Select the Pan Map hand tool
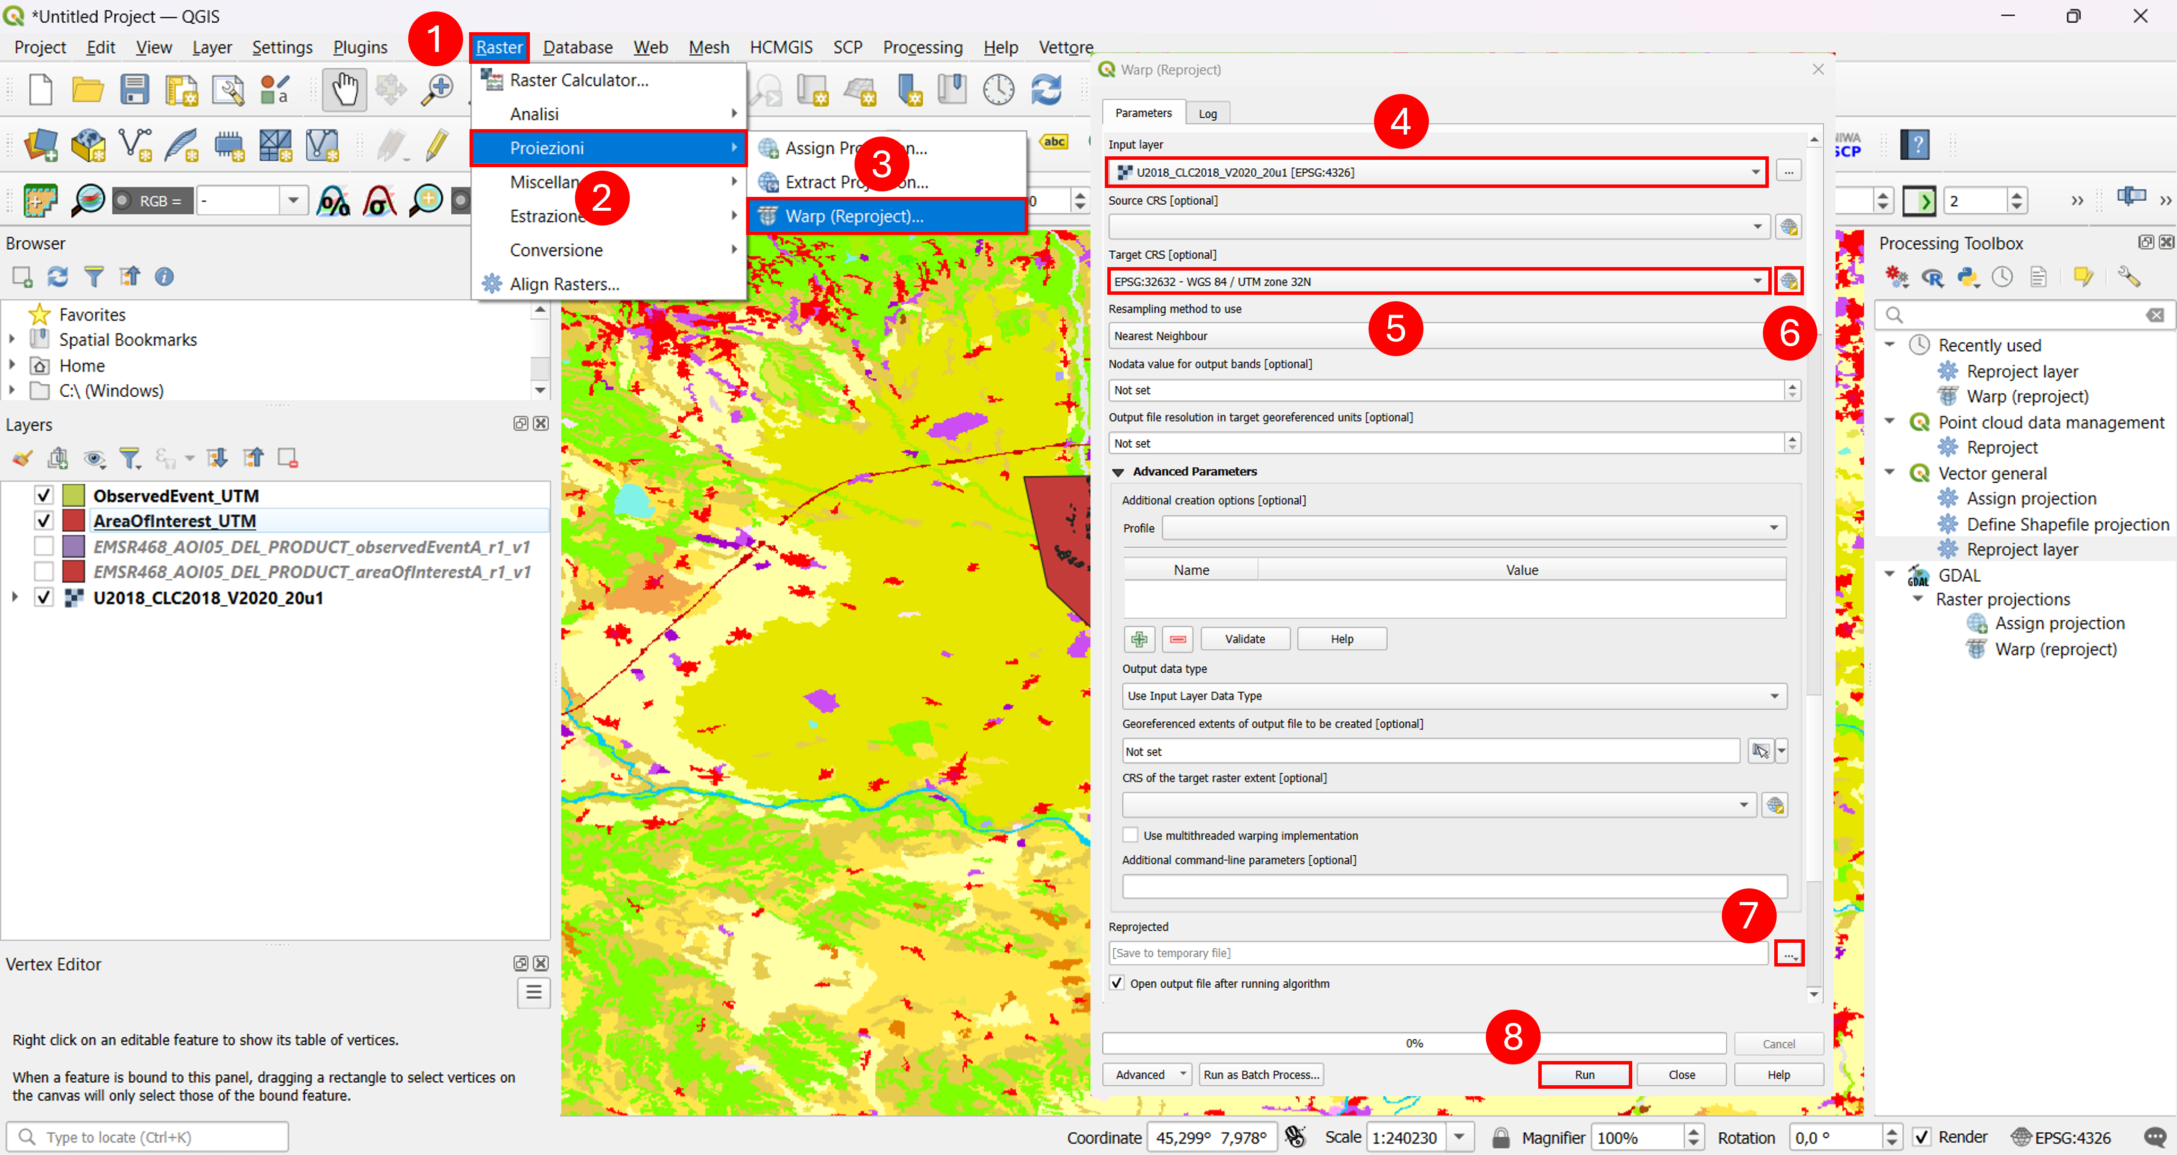This screenshot has height=1155, width=2177. click(345, 90)
